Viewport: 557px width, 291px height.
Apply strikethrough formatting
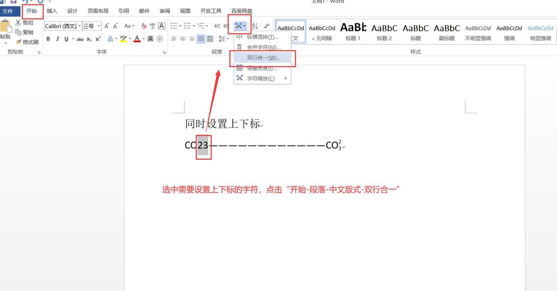tap(81, 39)
